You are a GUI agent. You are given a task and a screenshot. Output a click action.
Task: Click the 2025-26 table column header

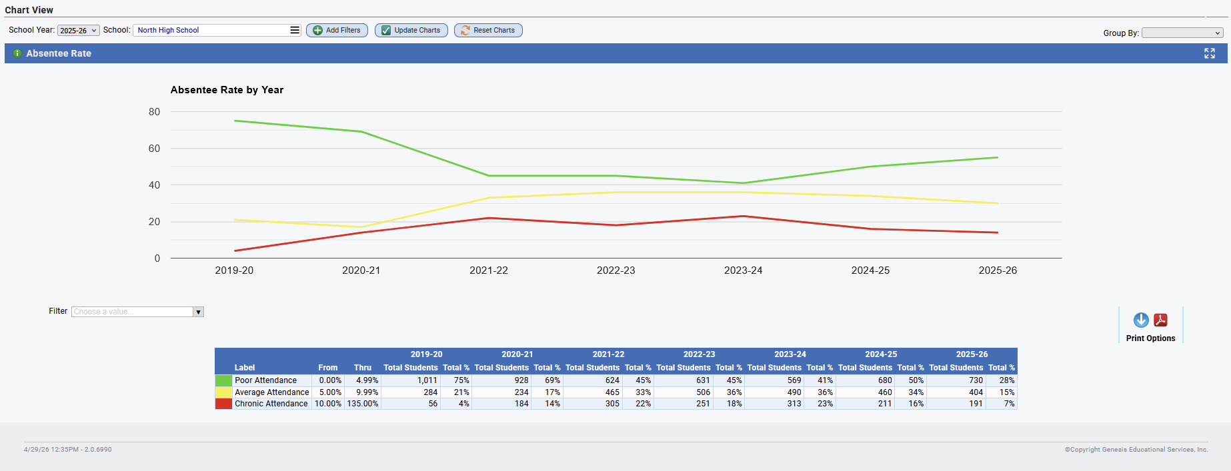tap(972, 354)
